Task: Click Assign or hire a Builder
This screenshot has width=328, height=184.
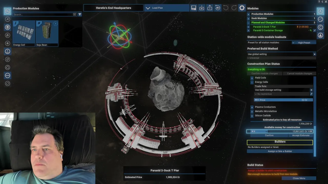Action: [280, 151]
